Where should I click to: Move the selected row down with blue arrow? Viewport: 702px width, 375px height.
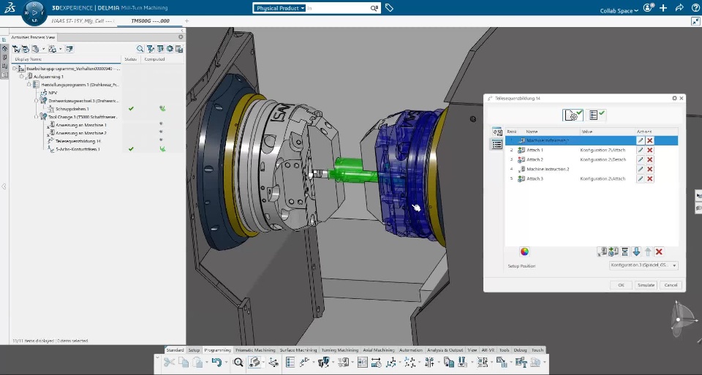636,251
